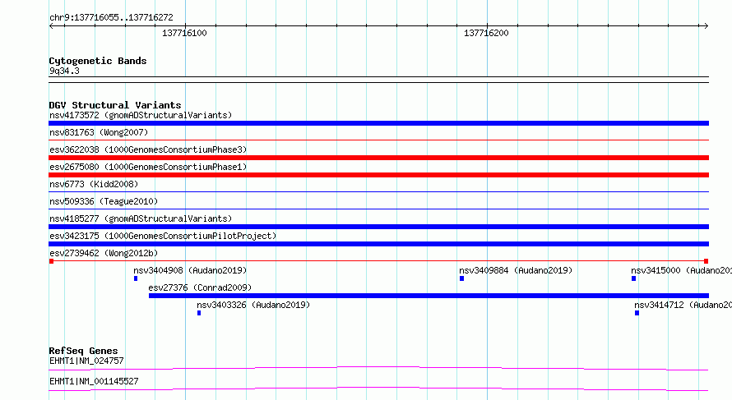Click the DGV Structural Variants heading
Image resolution: width=732 pixels, height=400 pixels.
[115, 105]
